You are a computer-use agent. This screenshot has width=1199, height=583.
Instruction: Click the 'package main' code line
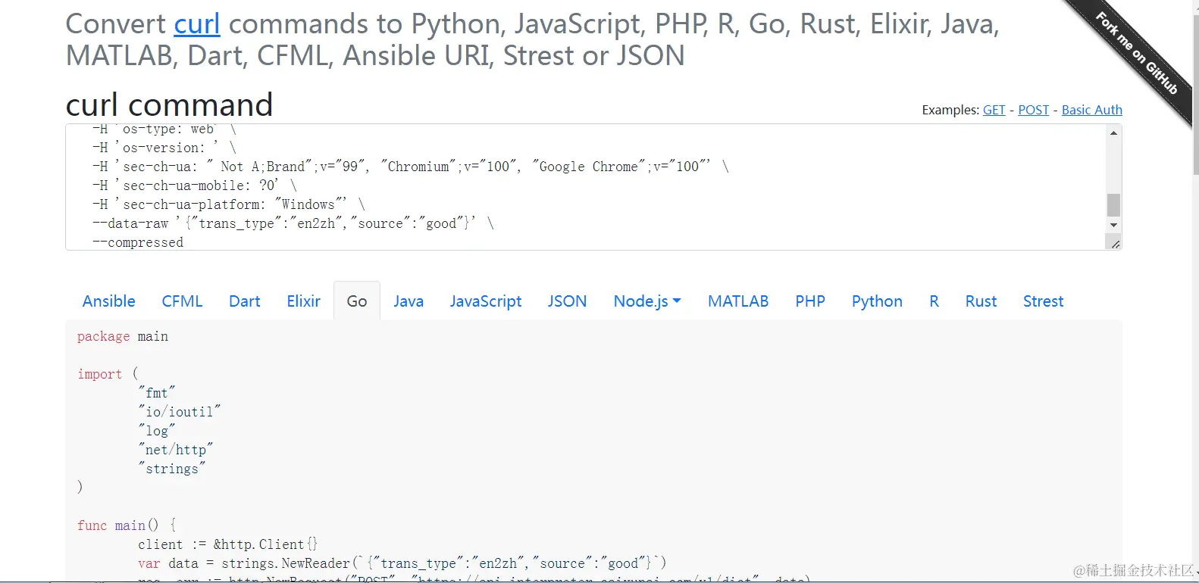tap(123, 336)
